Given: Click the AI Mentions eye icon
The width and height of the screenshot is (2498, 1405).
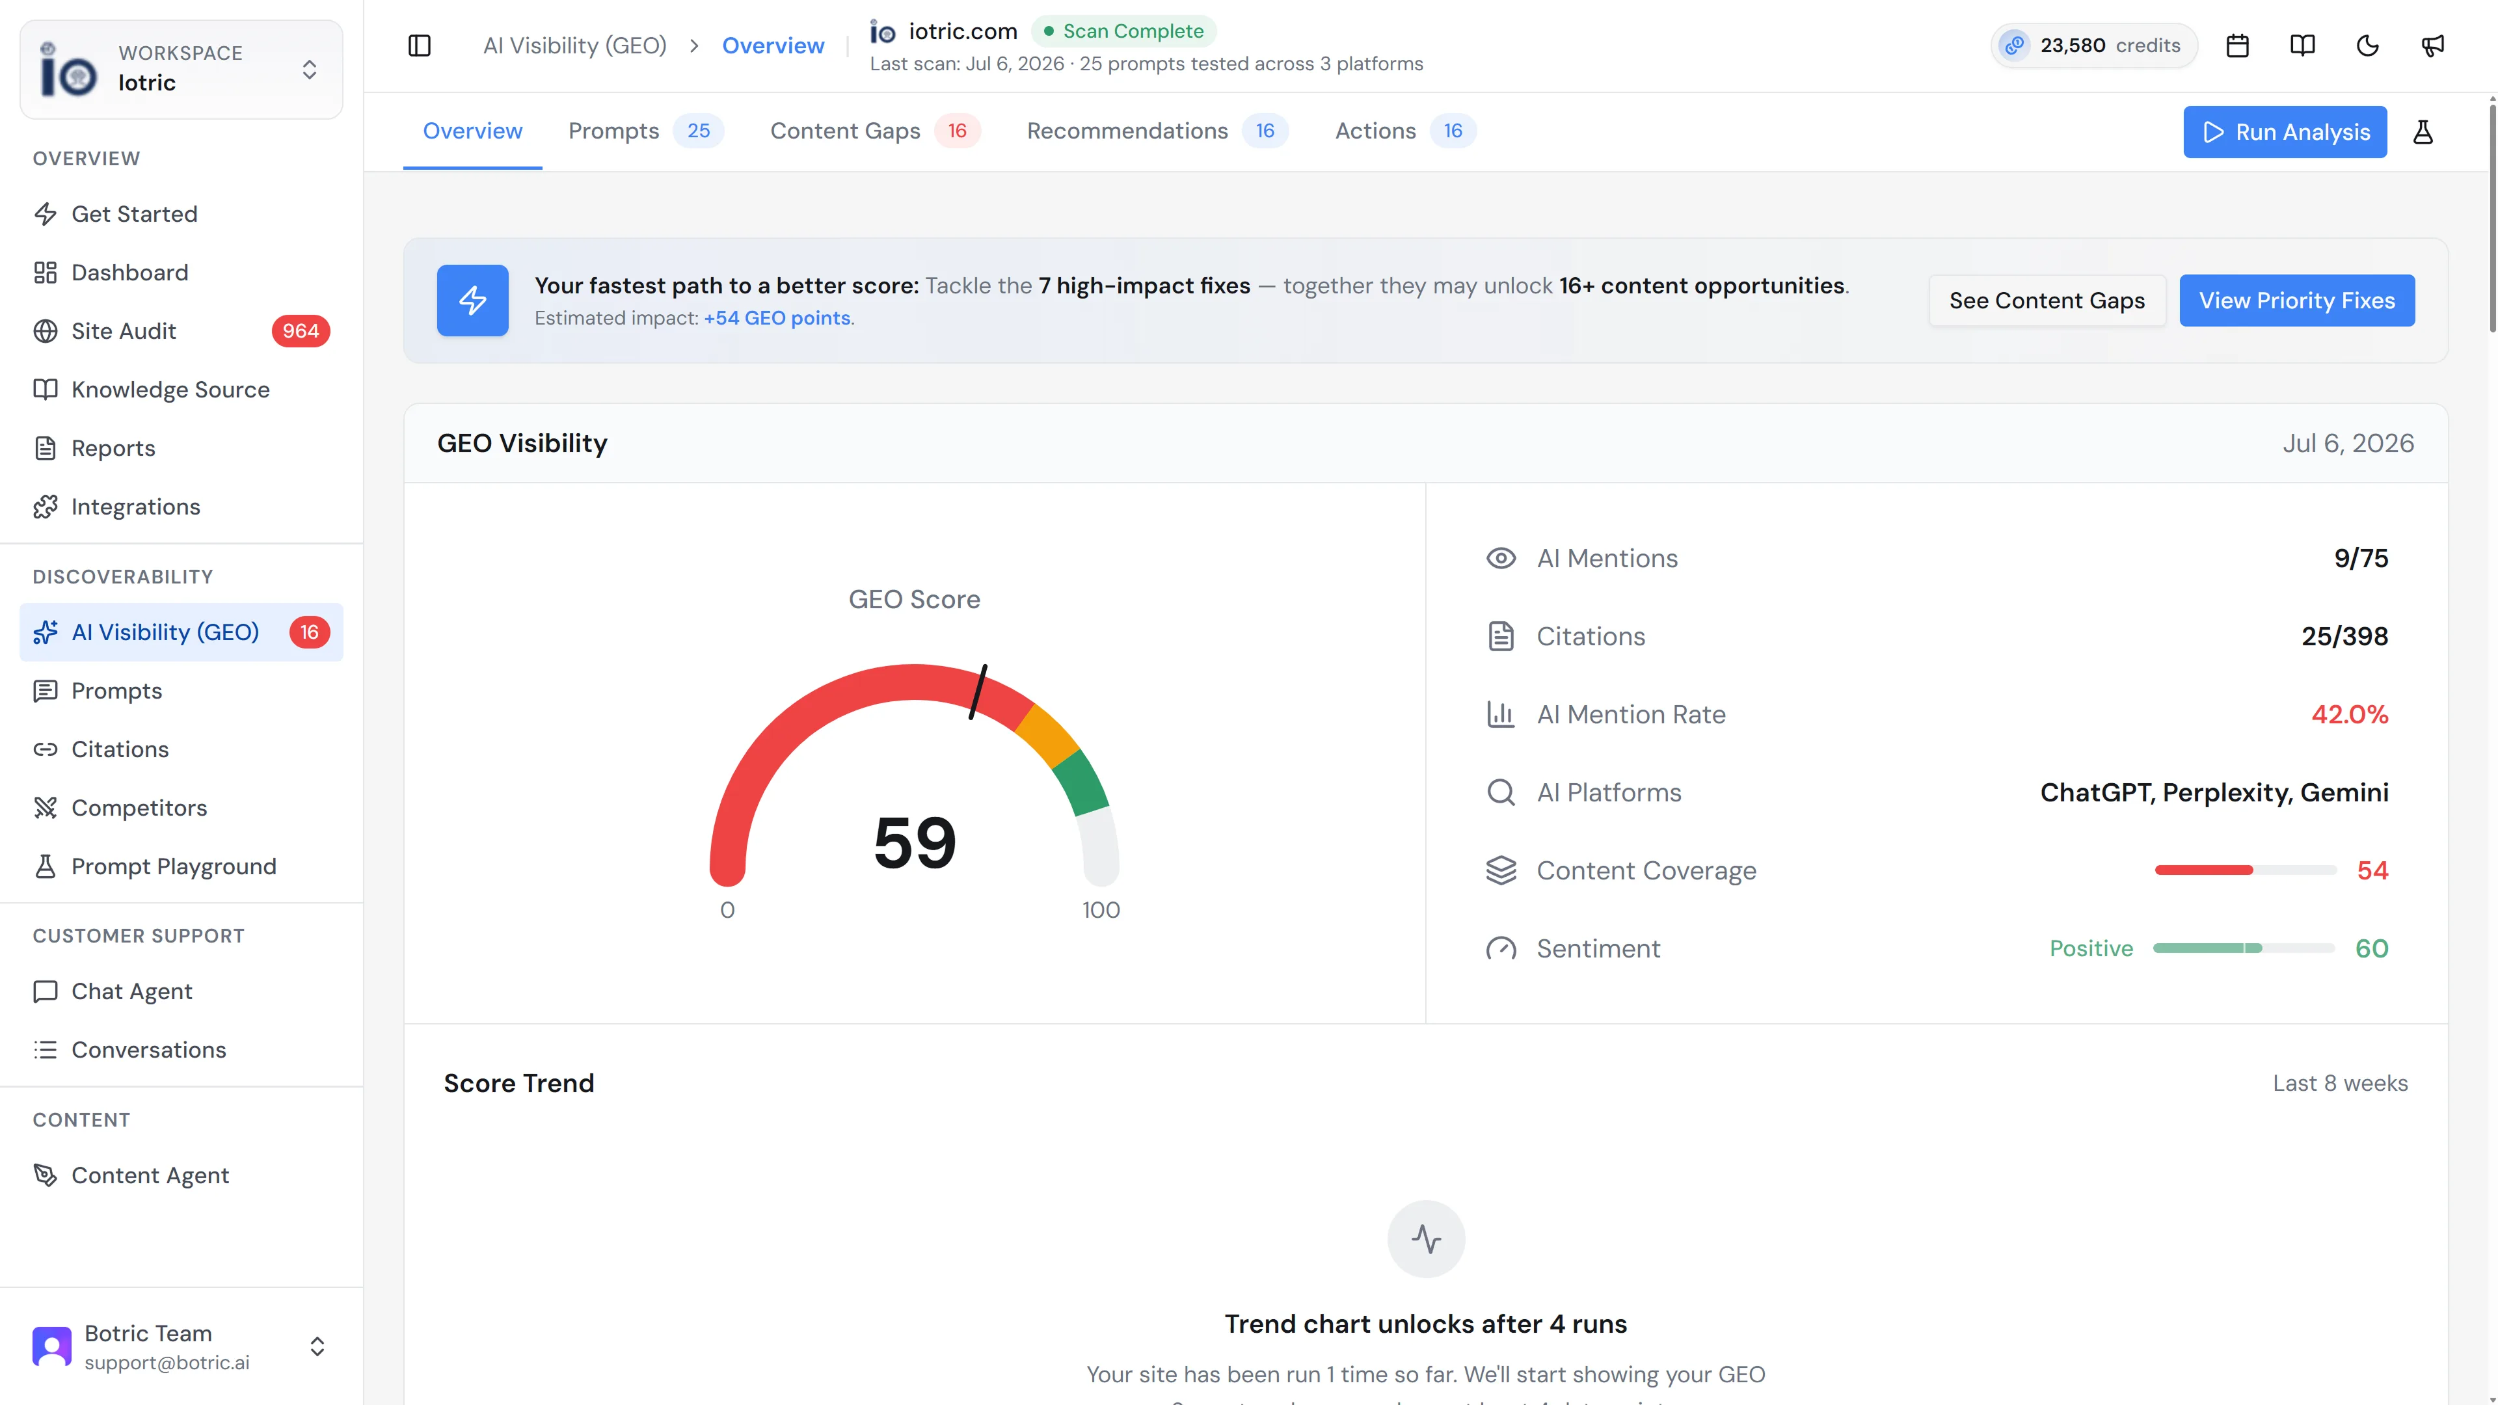Looking at the screenshot, I should click(x=1501, y=559).
